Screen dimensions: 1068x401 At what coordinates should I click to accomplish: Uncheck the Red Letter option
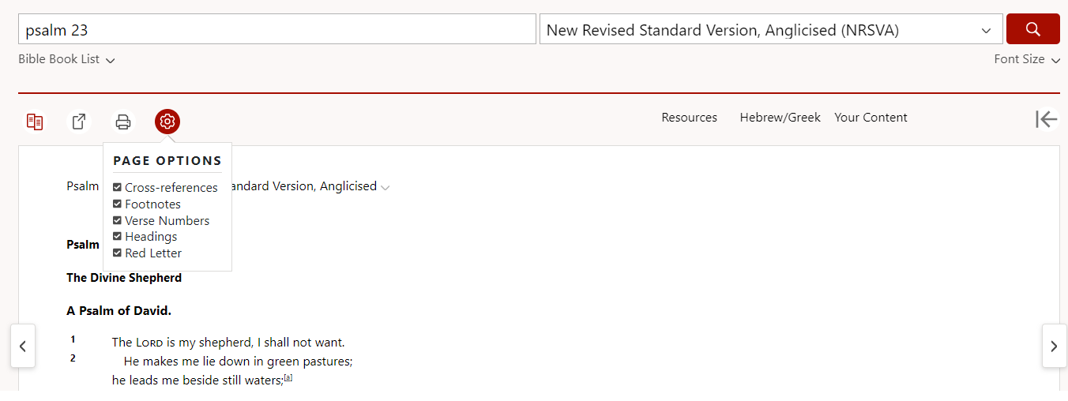click(117, 253)
